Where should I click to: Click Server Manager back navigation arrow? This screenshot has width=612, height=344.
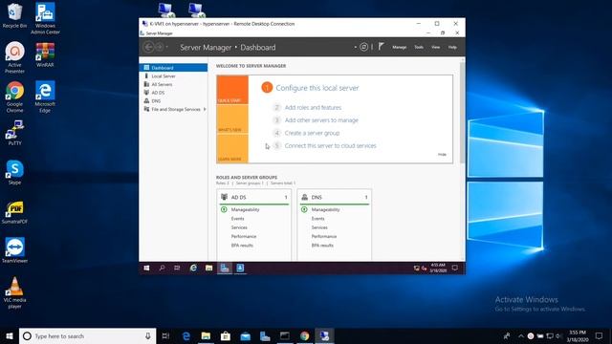coord(148,47)
